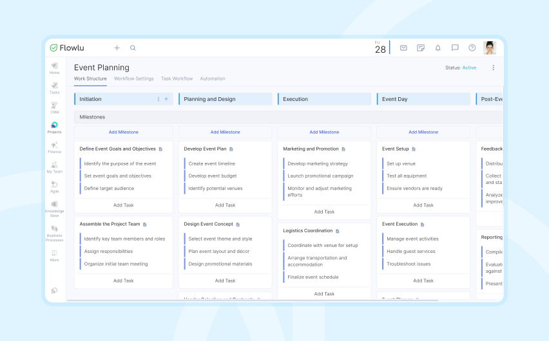The height and width of the screenshot is (341, 549).
Task: Switch to the Task Workflow tab
Action: 177,78
